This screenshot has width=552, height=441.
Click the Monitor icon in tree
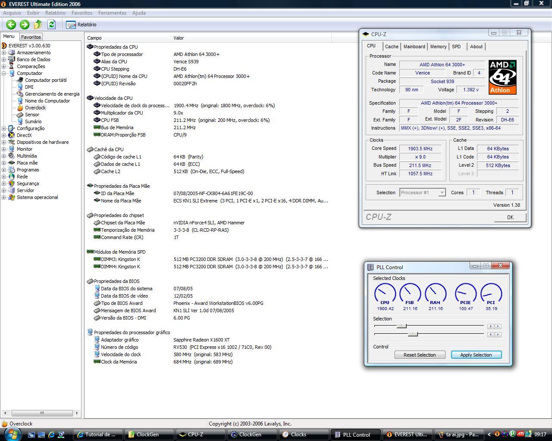point(12,149)
